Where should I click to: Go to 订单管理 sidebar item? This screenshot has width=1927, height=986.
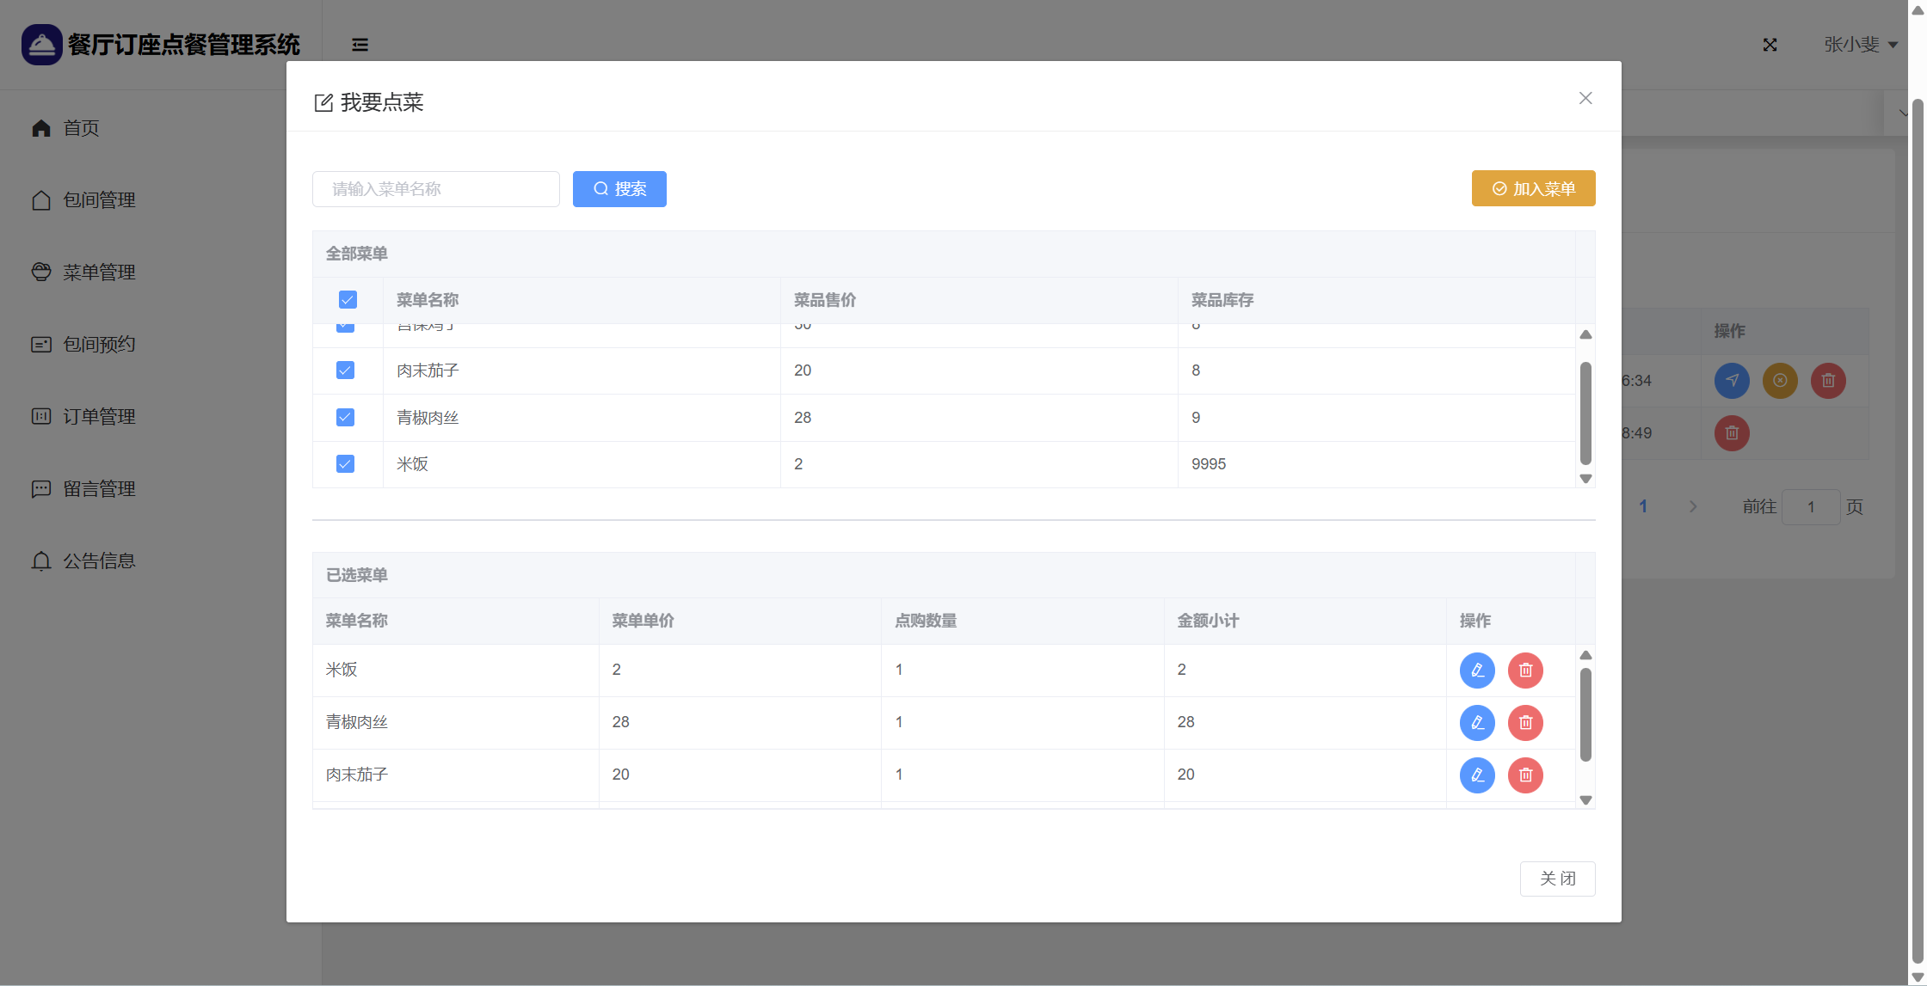(x=99, y=417)
